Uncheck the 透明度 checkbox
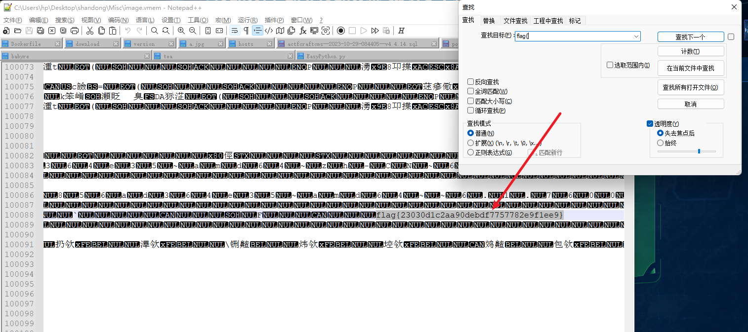The height and width of the screenshot is (332, 748). coord(650,124)
